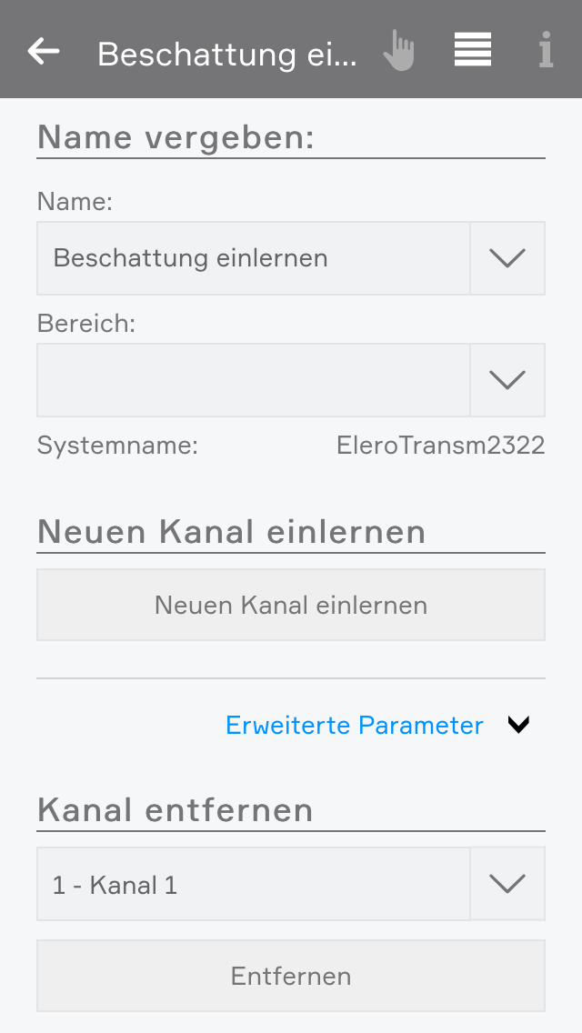Click the "Bereich:" label text
582x1033 pixels.
[86, 324]
